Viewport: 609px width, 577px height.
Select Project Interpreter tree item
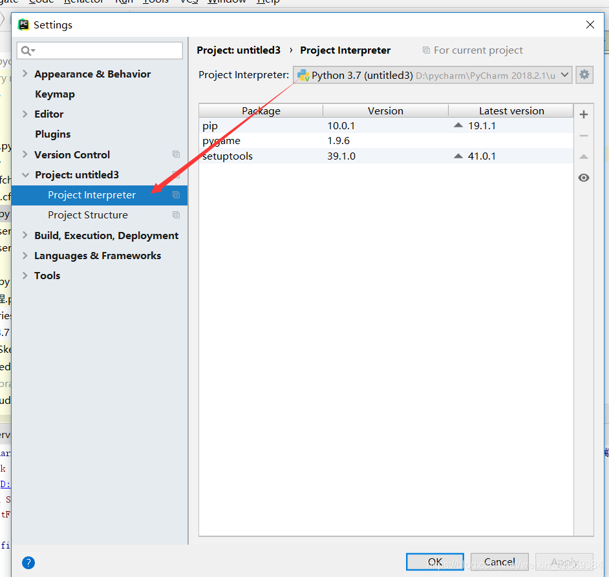100,195
